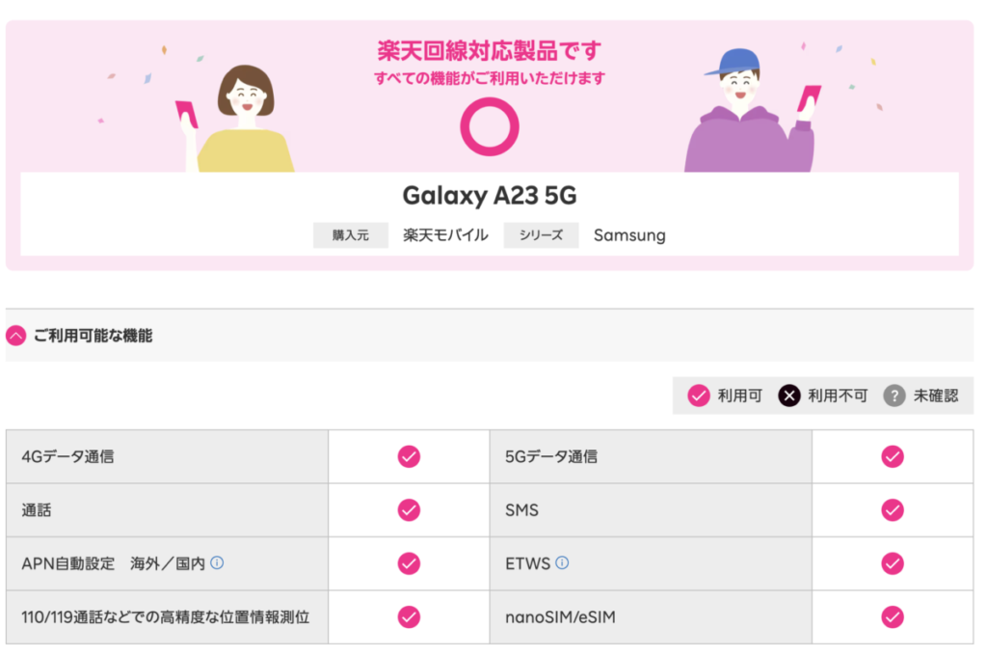Click the 110/119通話 position row checkmark icon
Viewport: 987px width, 656px height.
409,617
